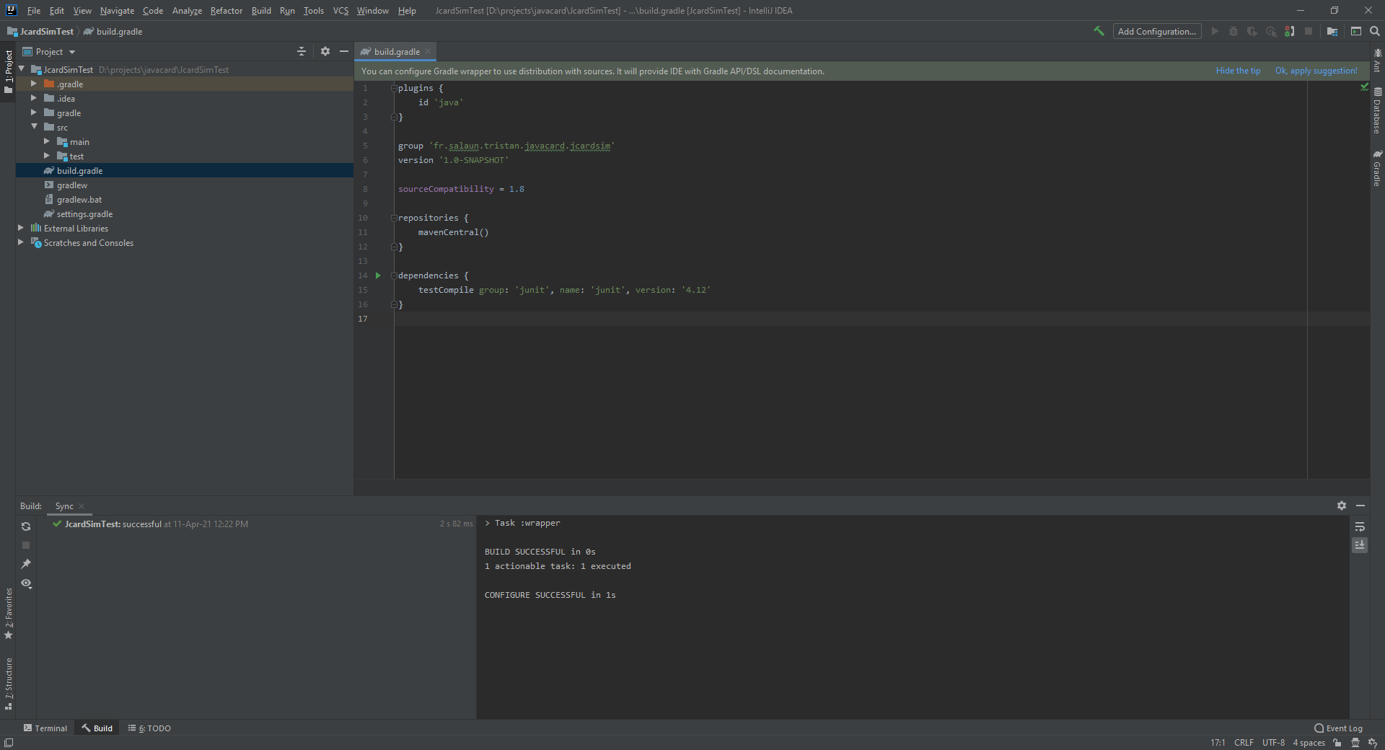Open the Gradle tool window from right sidebar
Image resolution: width=1385 pixels, height=750 pixels.
[x=1377, y=169]
